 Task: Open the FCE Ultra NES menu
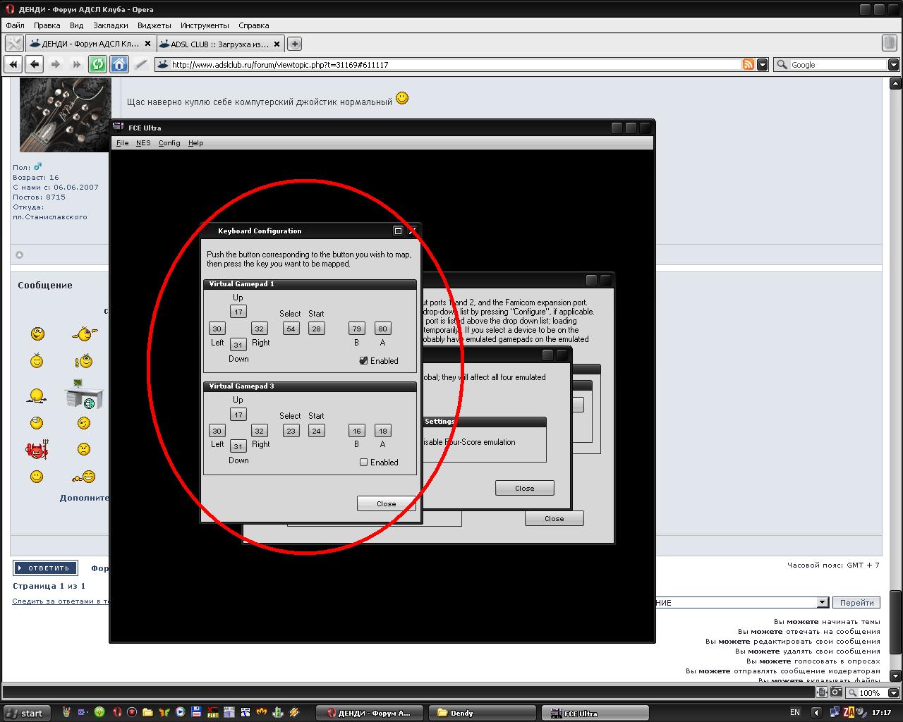pyautogui.click(x=143, y=142)
